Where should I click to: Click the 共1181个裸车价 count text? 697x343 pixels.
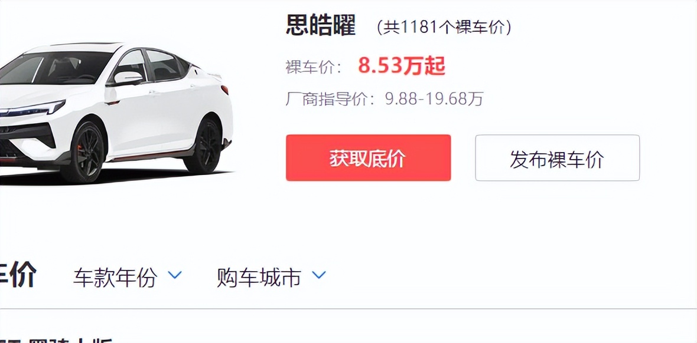pos(444,28)
